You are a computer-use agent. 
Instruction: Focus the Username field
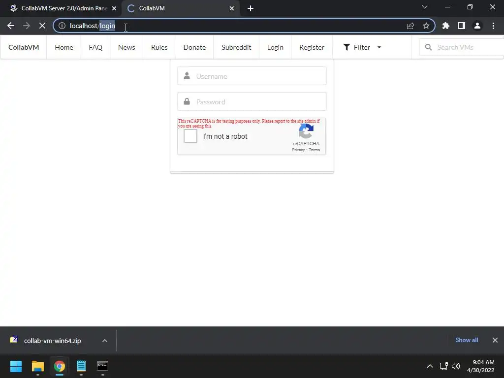[252, 76]
